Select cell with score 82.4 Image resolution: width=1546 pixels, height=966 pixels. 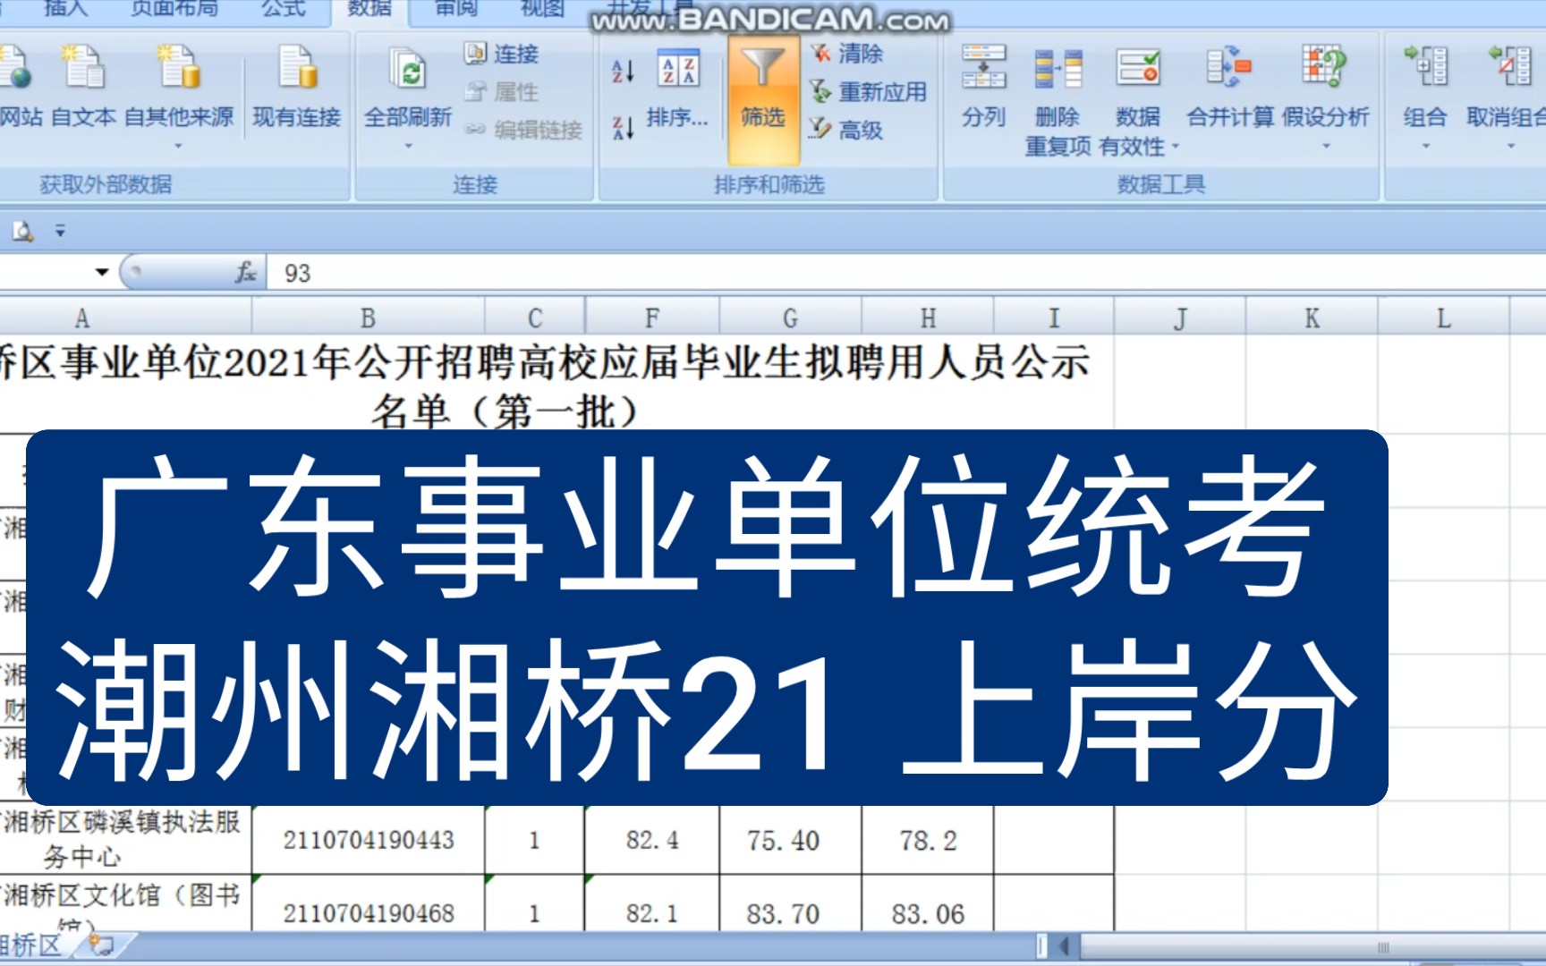click(x=652, y=840)
